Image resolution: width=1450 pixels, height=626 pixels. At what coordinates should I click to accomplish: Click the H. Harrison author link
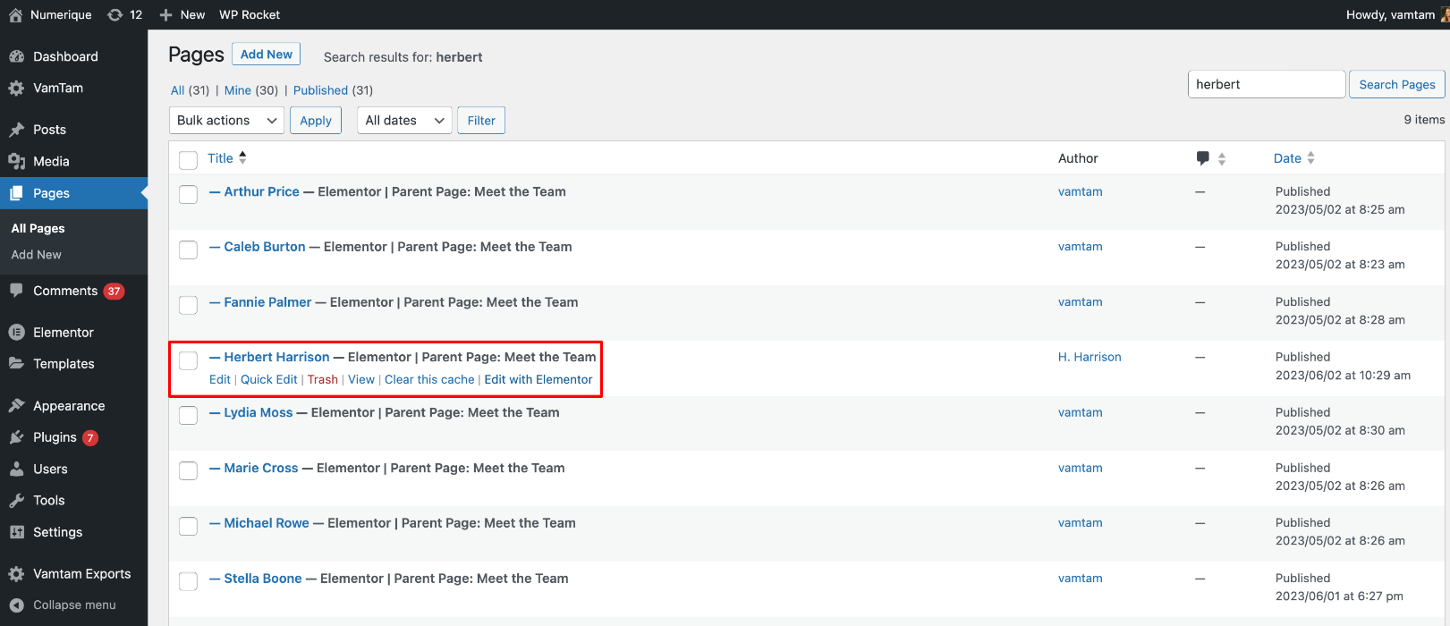tap(1090, 357)
